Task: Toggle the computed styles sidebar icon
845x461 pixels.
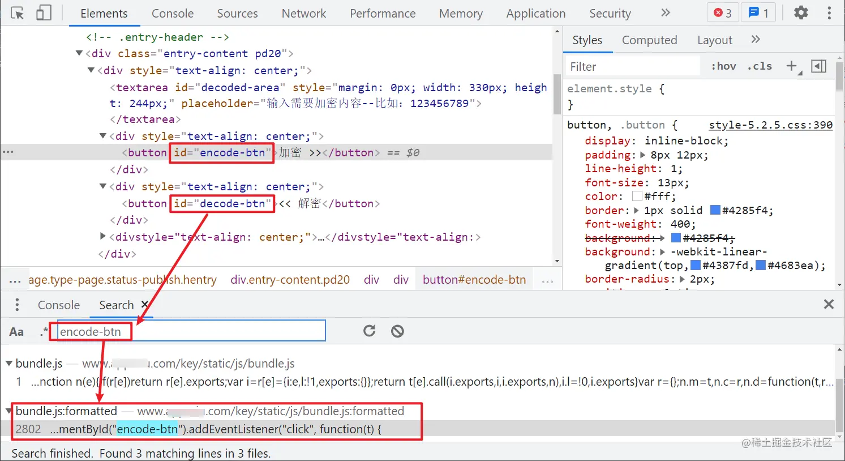Action: 818,66
